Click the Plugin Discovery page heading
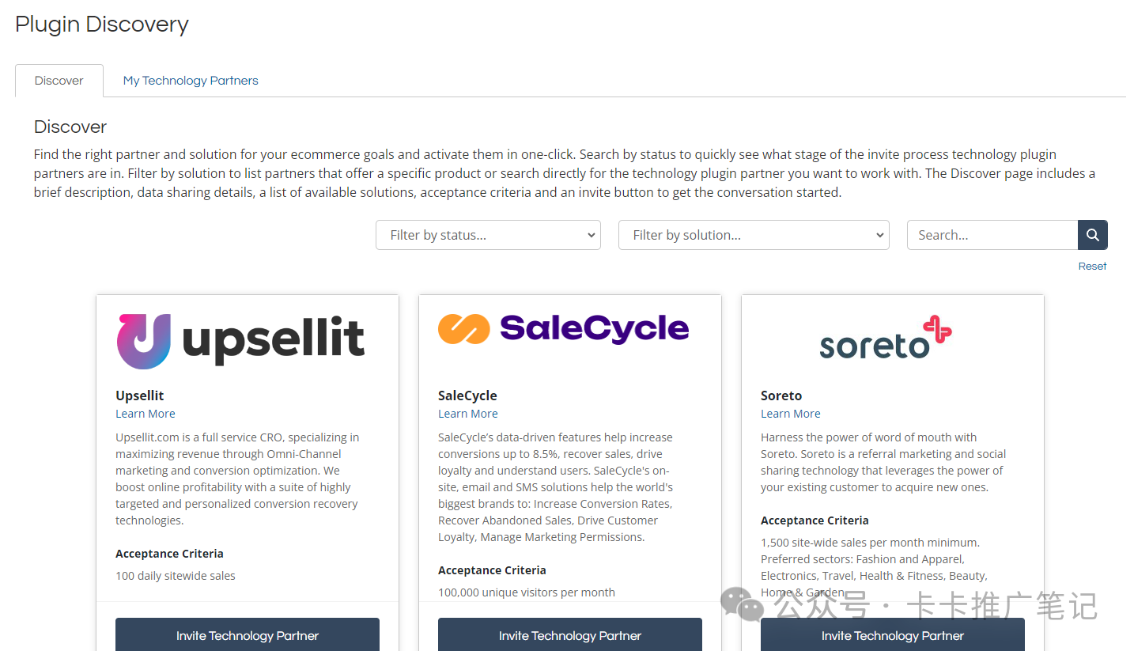The height and width of the screenshot is (651, 1134). point(102,25)
